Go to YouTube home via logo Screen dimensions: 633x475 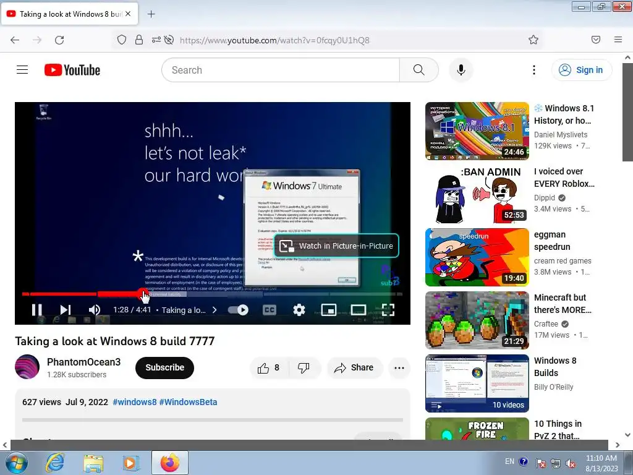(72, 70)
